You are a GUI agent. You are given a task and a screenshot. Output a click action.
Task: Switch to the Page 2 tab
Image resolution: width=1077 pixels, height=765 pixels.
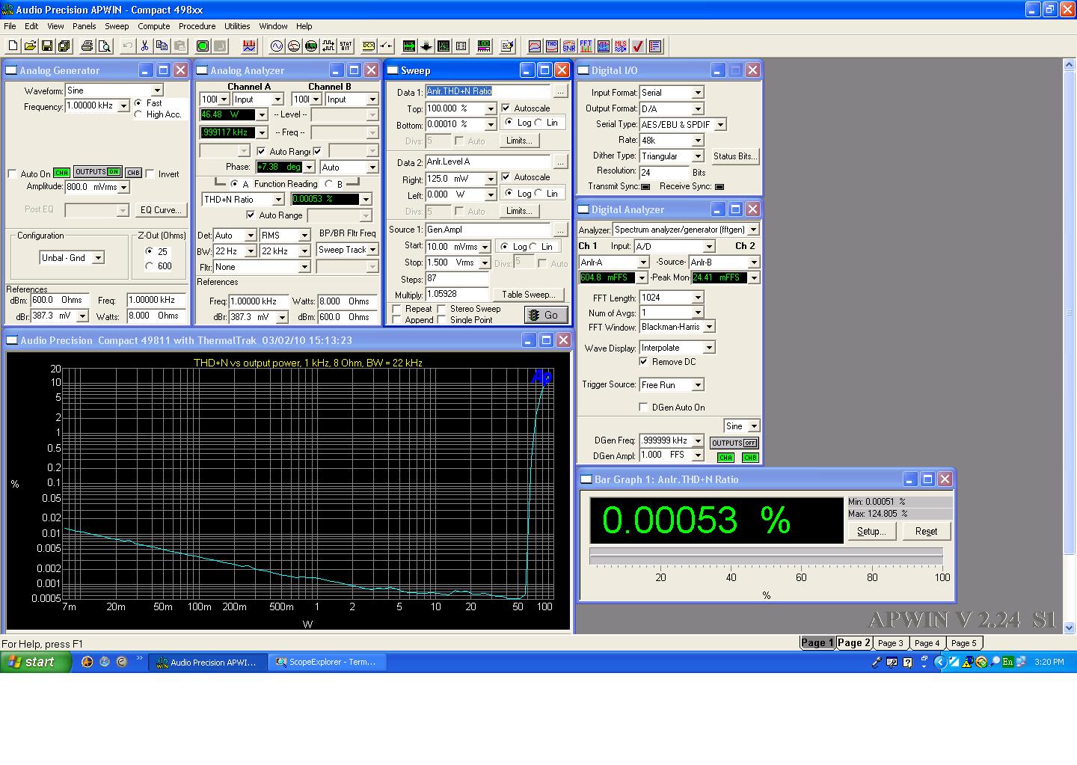(x=853, y=643)
